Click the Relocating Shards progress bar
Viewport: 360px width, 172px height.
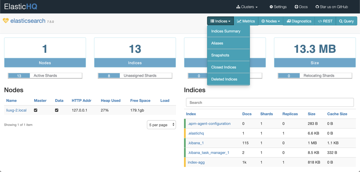pyautogui.click(x=315, y=75)
